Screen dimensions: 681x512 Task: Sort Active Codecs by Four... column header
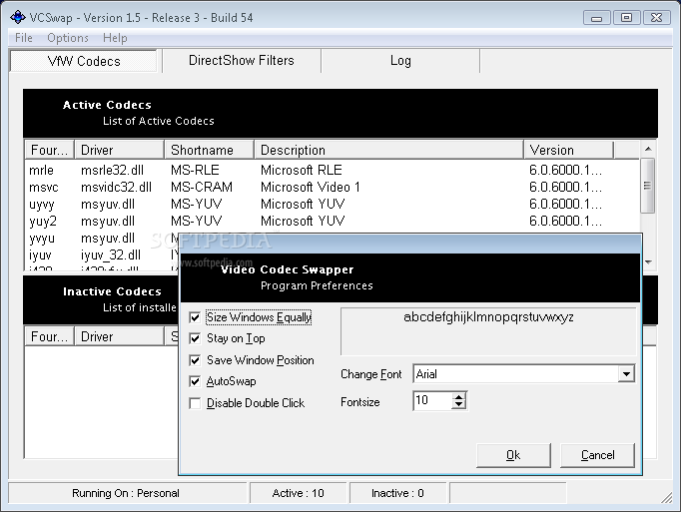50,150
